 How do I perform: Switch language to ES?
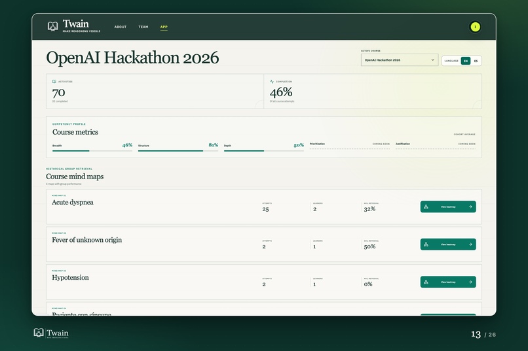click(476, 61)
